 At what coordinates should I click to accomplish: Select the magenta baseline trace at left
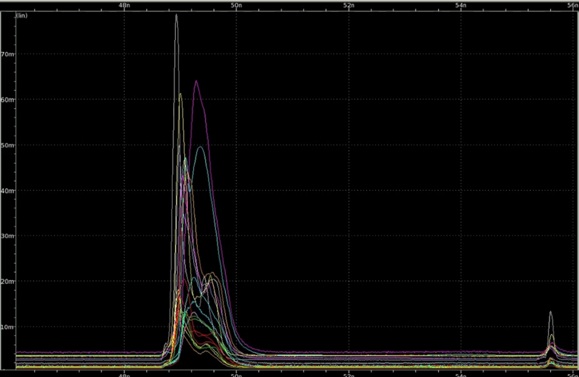pyautogui.click(x=89, y=352)
